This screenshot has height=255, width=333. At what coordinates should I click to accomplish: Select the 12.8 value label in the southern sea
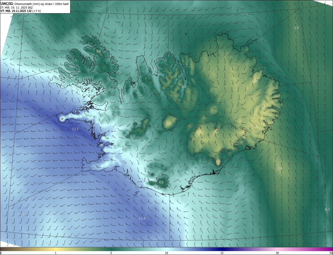[142, 218]
